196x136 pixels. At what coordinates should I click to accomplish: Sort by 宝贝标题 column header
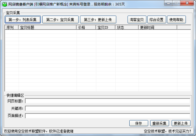tap(48, 27)
